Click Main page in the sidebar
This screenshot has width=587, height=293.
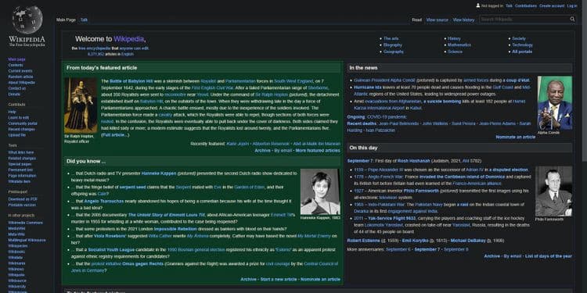pyautogui.click(x=17, y=59)
